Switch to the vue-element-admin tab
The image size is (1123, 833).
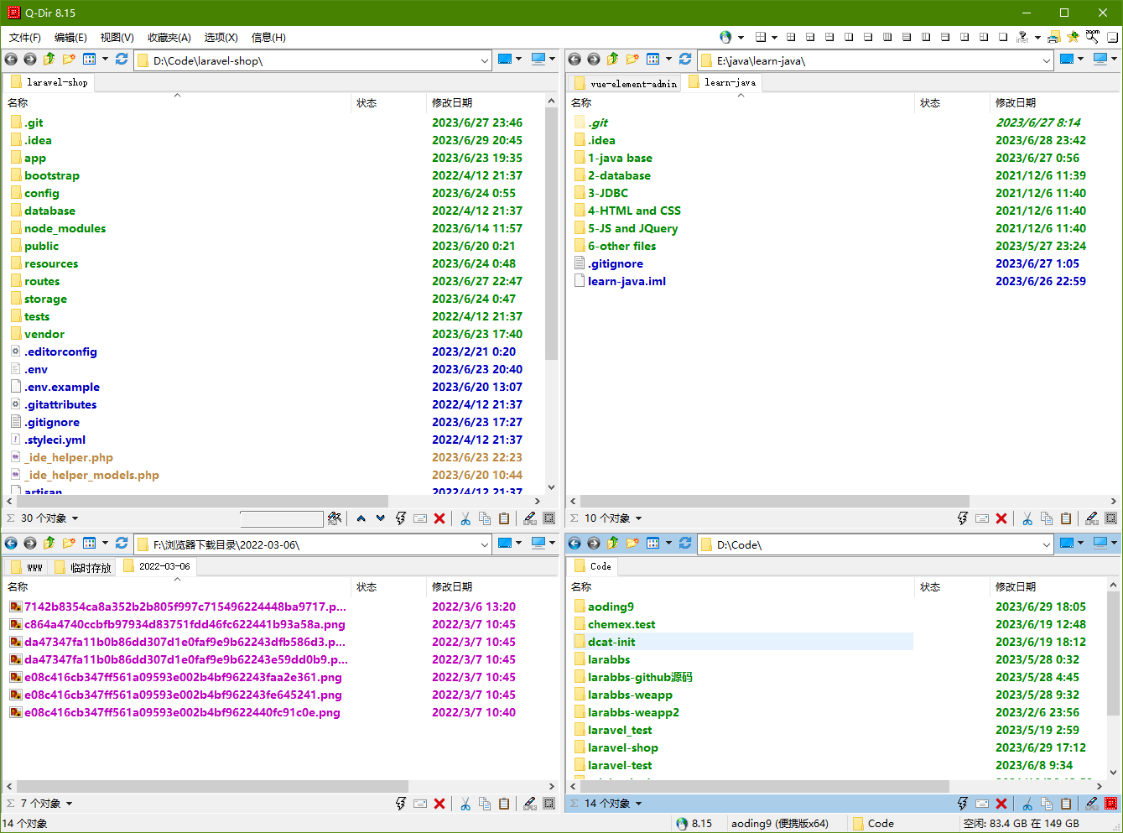click(626, 83)
